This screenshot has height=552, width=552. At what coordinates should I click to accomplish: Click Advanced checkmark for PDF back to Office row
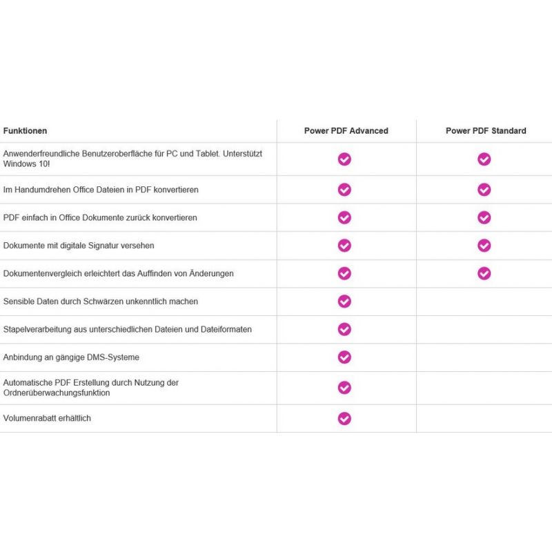[344, 217]
